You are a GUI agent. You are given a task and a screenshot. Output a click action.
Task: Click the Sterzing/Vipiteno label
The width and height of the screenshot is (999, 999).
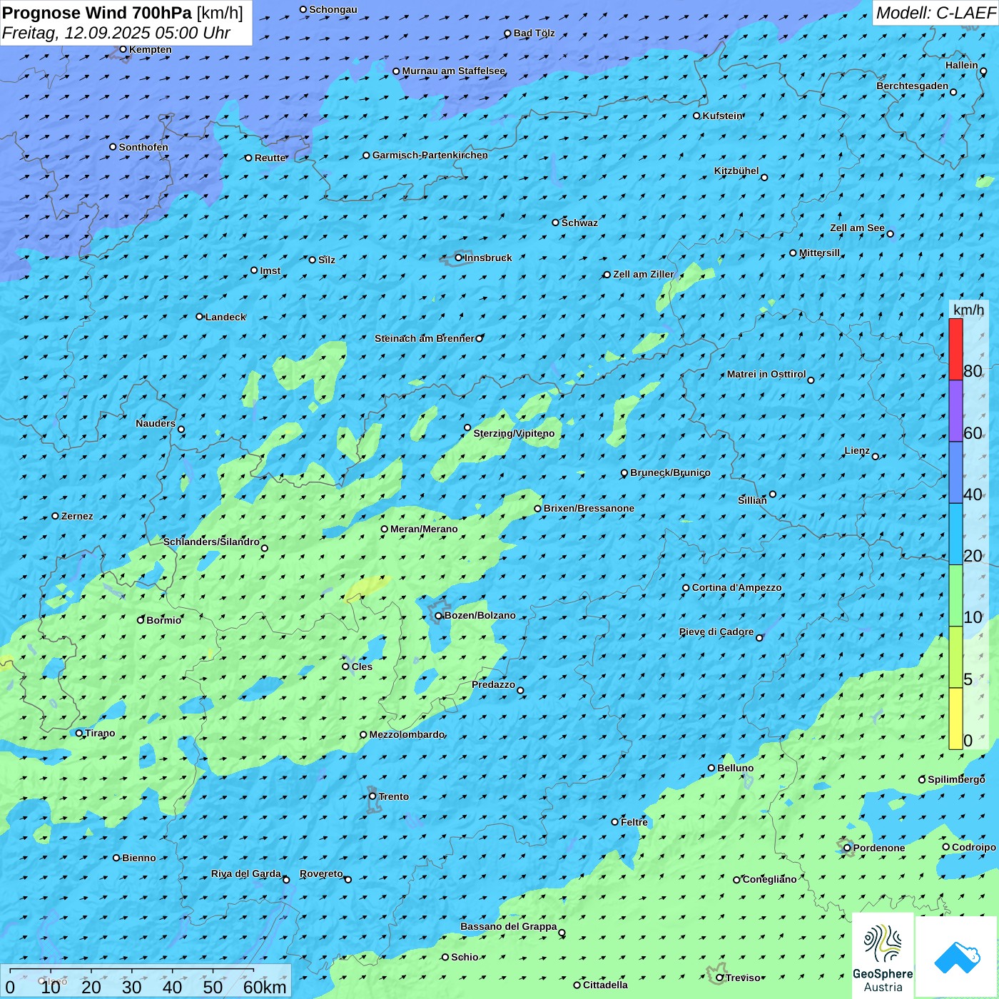click(x=514, y=433)
